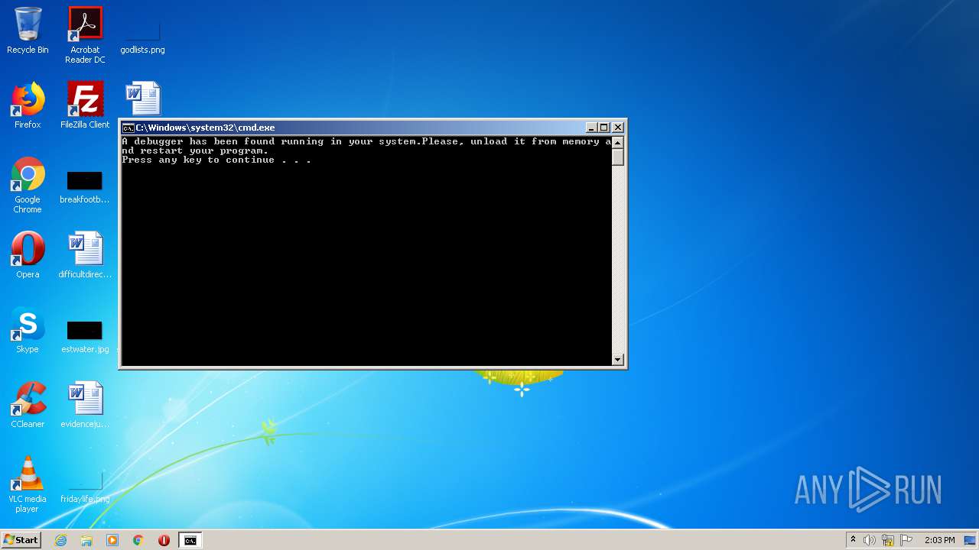
Task: Open Opera from the taskbar
Action: click(x=164, y=540)
